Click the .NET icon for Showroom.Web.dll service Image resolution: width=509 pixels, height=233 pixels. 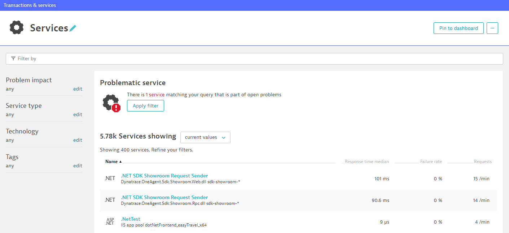[110, 178]
